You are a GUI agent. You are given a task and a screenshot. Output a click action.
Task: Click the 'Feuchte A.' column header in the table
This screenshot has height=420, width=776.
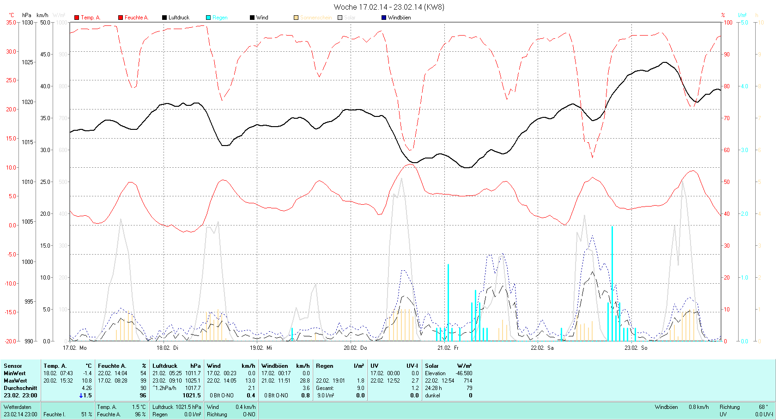pyautogui.click(x=112, y=365)
